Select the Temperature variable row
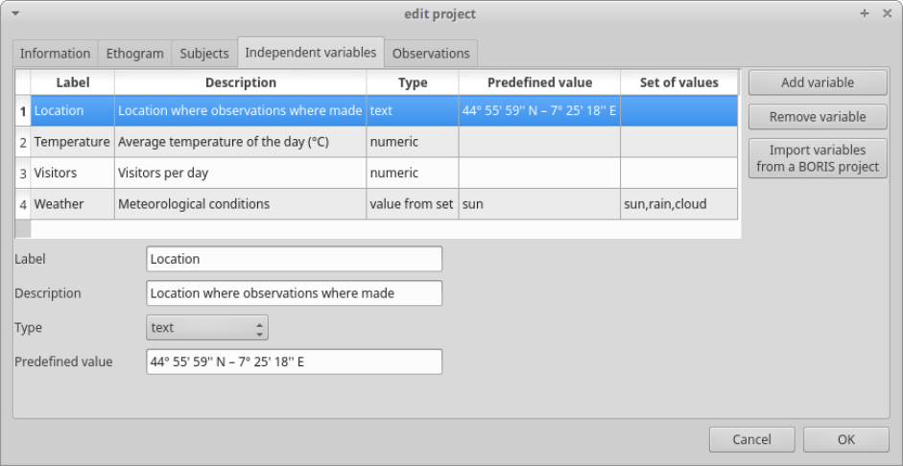Screen dimensions: 903x466 tap(72, 143)
